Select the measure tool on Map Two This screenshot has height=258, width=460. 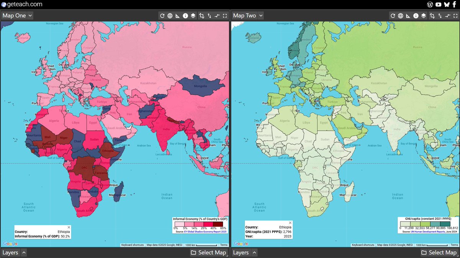coord(408,16)
